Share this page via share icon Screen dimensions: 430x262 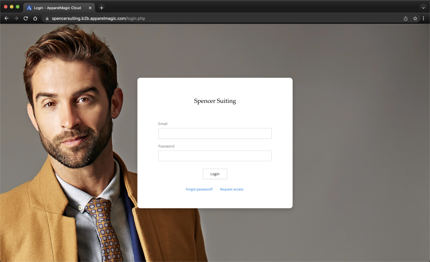tap(406, 18)
